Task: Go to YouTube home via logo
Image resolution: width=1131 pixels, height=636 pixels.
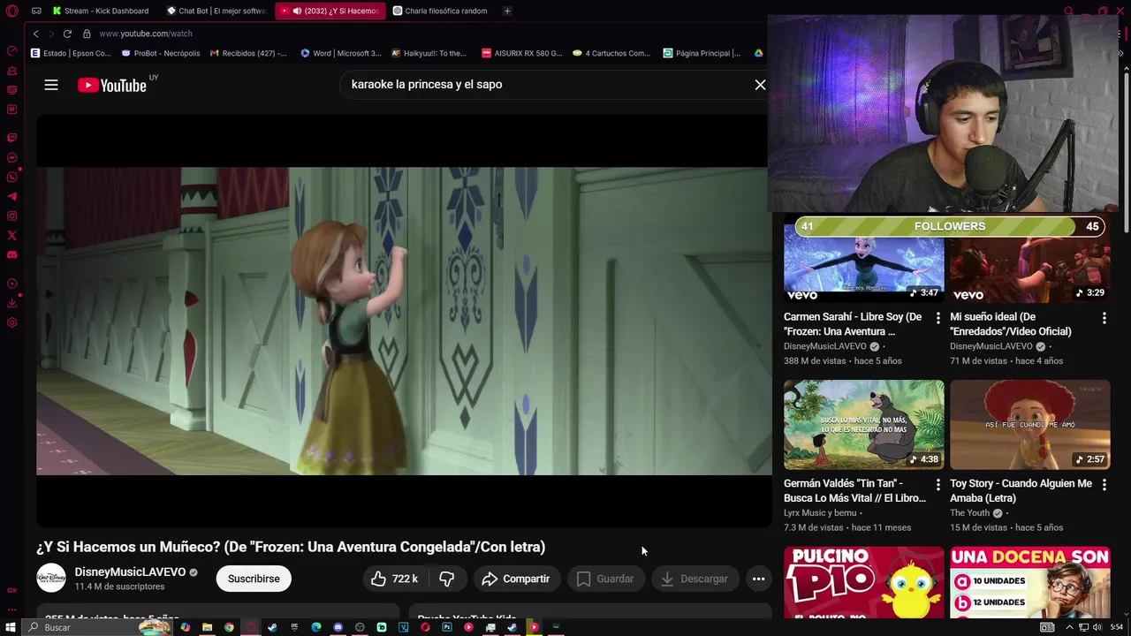Action: pyautogui.click(x=112, y=85)
